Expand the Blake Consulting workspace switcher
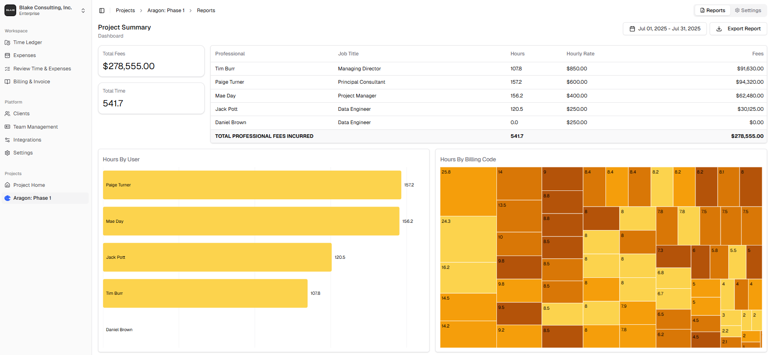Viewport: 772px width, 355px height. click(x=45, y=11)
